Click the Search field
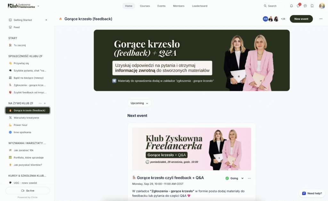The image size is (328, 201). click(272, 6)
